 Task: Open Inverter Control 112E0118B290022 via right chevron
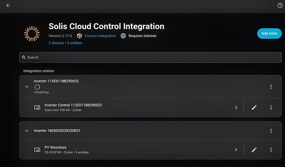click(x=236, y=107)
